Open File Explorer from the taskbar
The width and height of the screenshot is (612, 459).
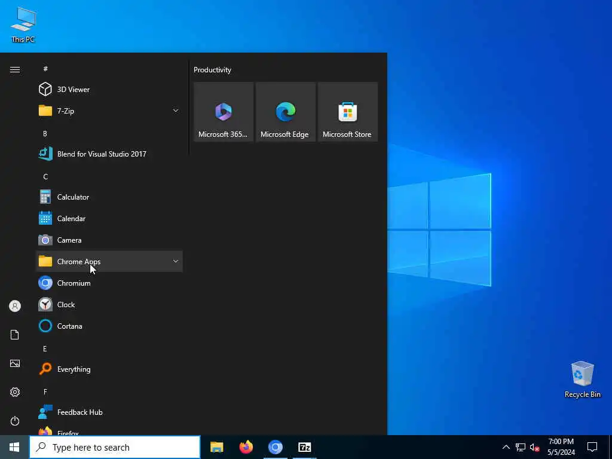click(x=216, y=447)
